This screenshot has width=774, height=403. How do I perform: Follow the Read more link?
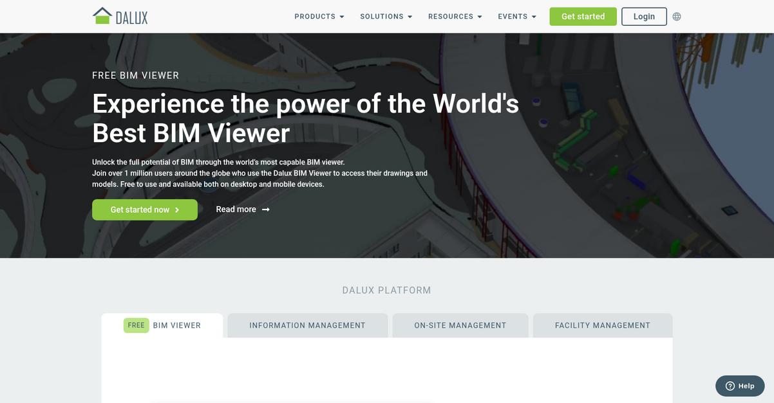(243, 210)
